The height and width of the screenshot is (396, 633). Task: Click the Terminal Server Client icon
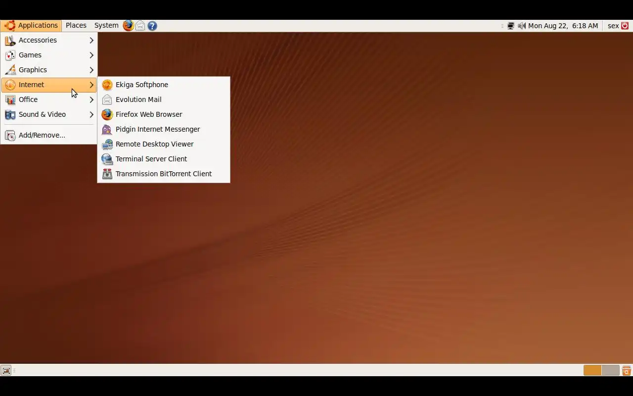[107, 159]
